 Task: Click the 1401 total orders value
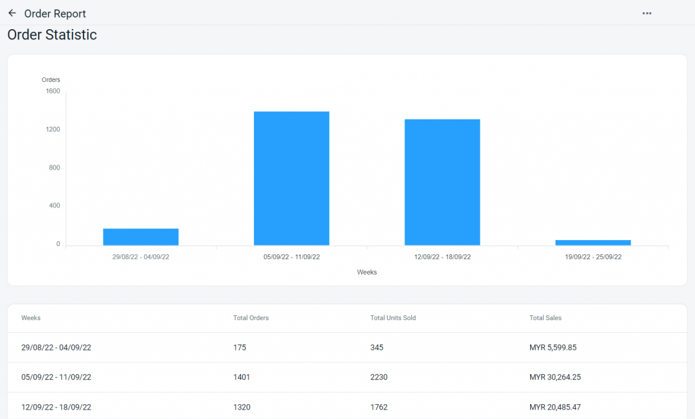tap(241, 377)
